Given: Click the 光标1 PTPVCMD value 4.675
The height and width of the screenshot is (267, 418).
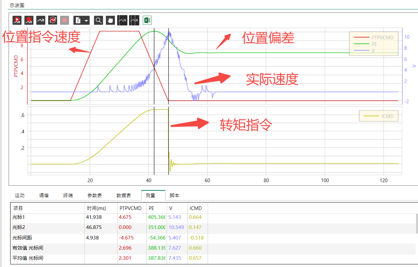Looking at the screenshot, I should click(125, 217).
